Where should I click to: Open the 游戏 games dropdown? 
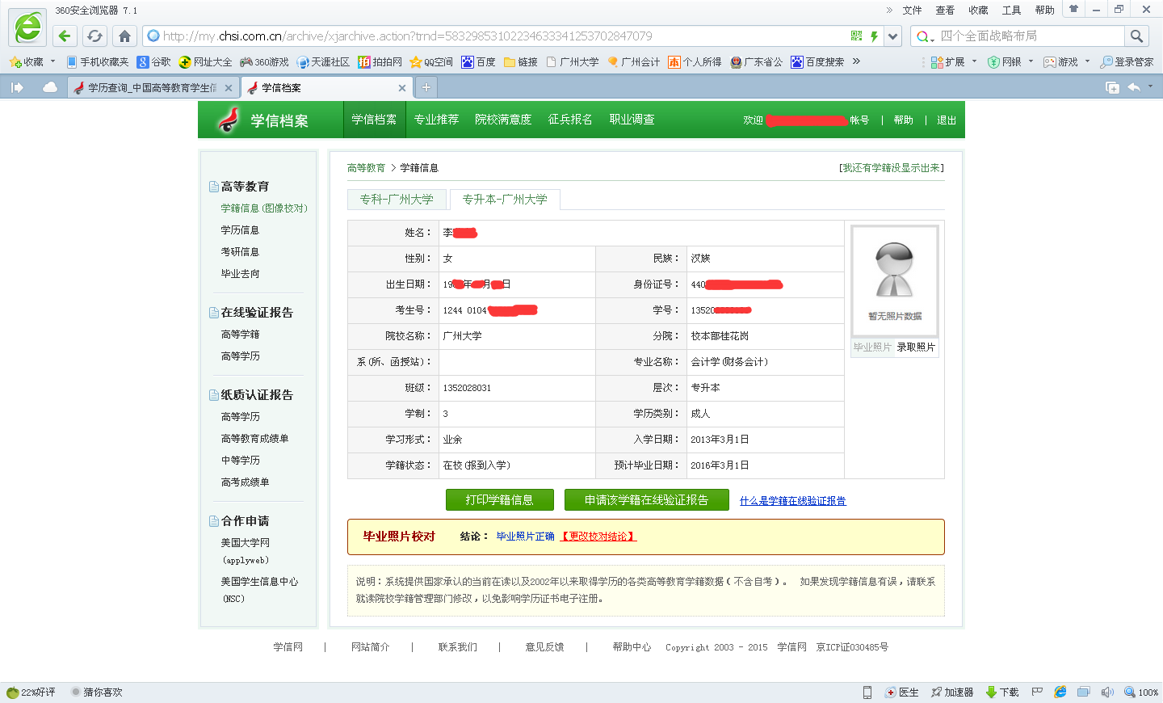pyautogui.click(x=1067, y=61)
